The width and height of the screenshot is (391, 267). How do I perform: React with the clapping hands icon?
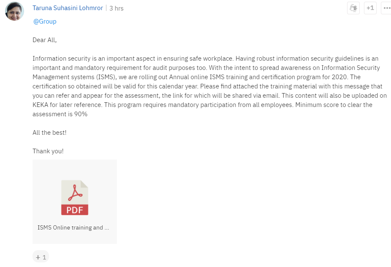point(353,8)
